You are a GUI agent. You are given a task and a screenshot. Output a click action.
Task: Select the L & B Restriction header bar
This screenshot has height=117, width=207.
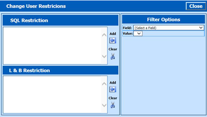(x=60, y=70)
